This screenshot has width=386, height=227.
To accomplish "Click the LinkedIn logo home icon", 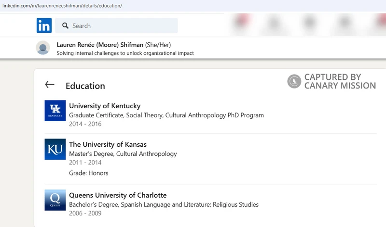I will click(x=44, y=25).
